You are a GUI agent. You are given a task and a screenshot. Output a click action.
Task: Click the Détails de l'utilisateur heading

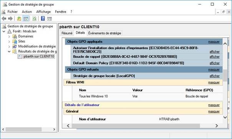click(82, 105)
